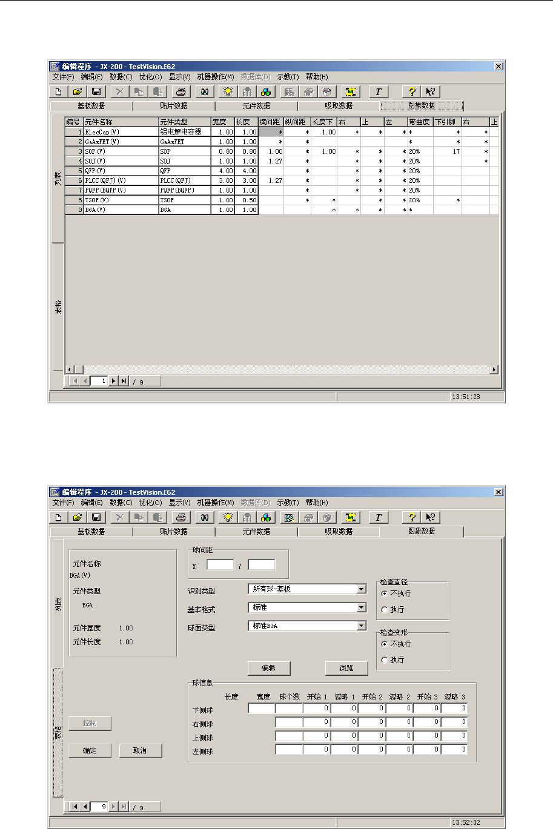Image resolution: width=553 pixels, height=829 pixels.
Task: Go to last record in table-view window navigator
Action: [x=124, y=381]
